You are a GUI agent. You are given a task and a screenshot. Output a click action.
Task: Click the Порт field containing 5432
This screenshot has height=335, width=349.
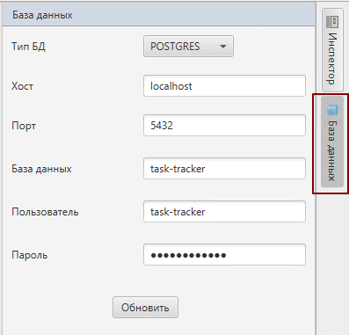[x=224, y=126]
